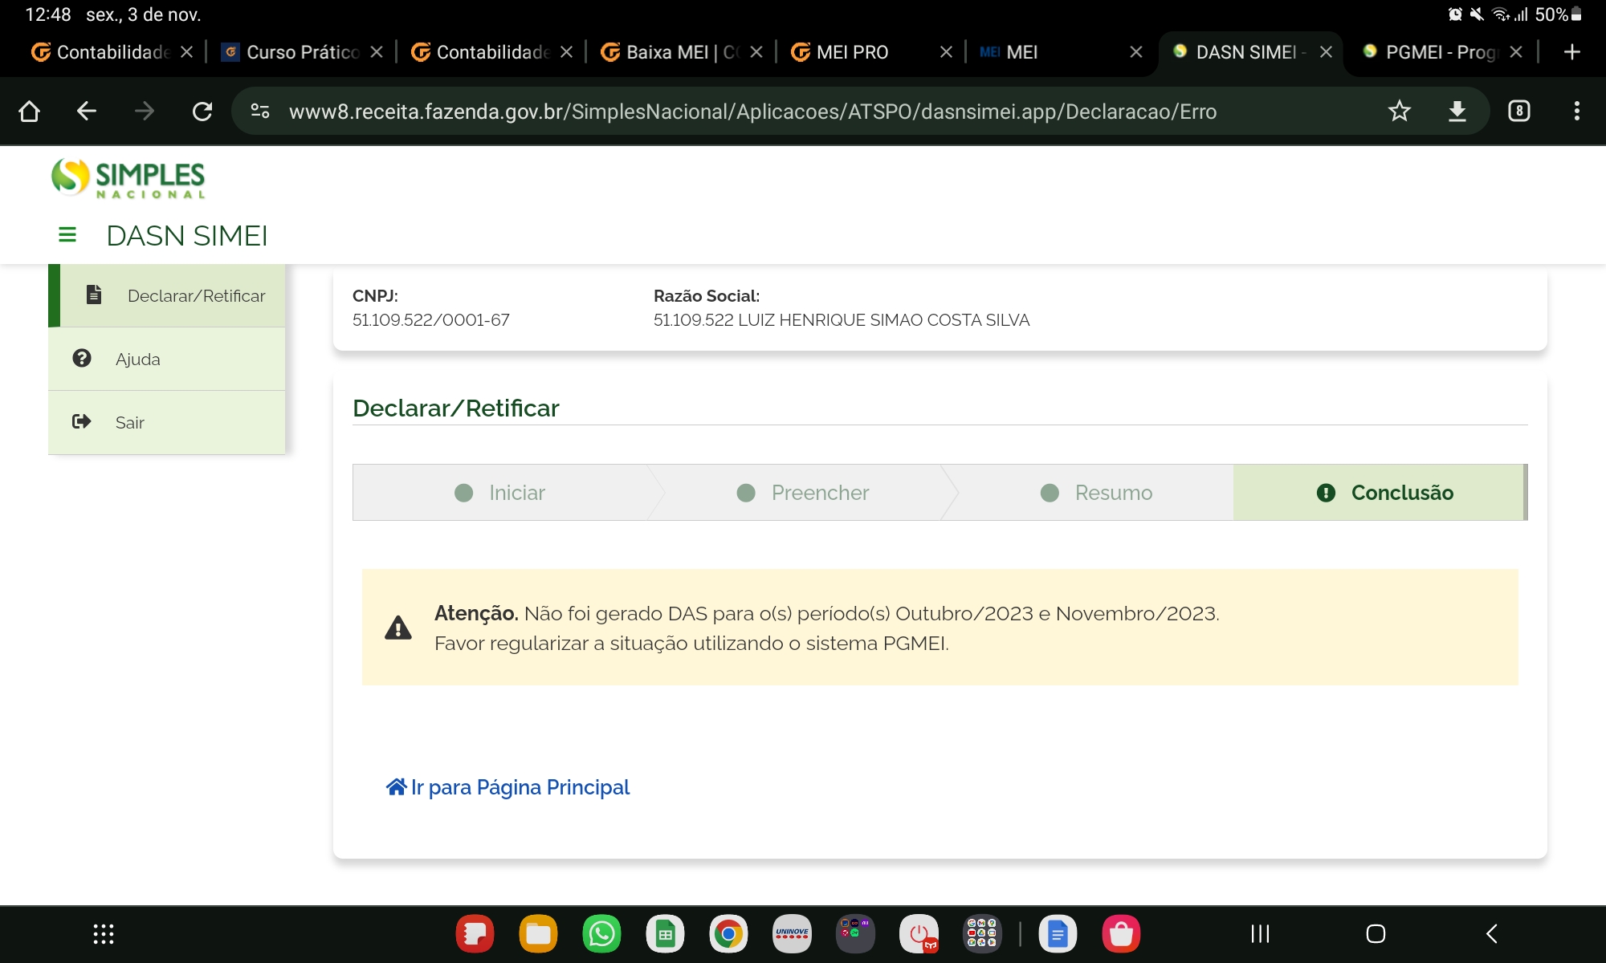Open Google Sheets from the taskbar
The image size is (1606, 963).
point(665,934)
